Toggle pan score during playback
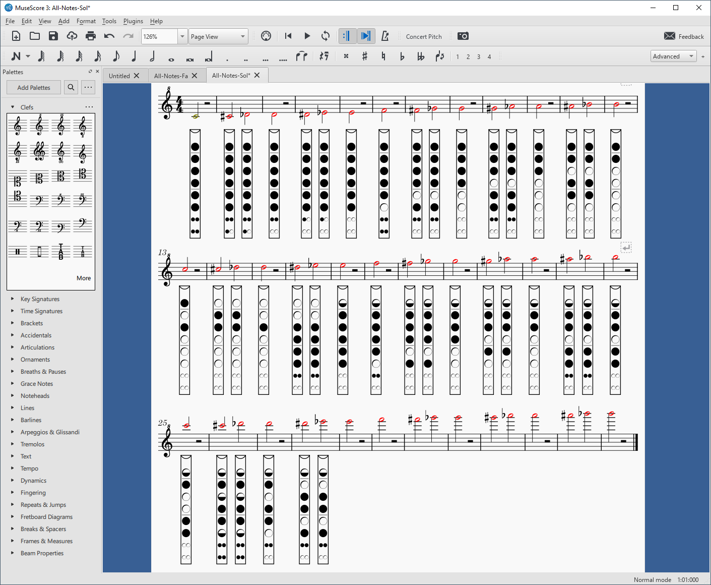 pos(366,36)
